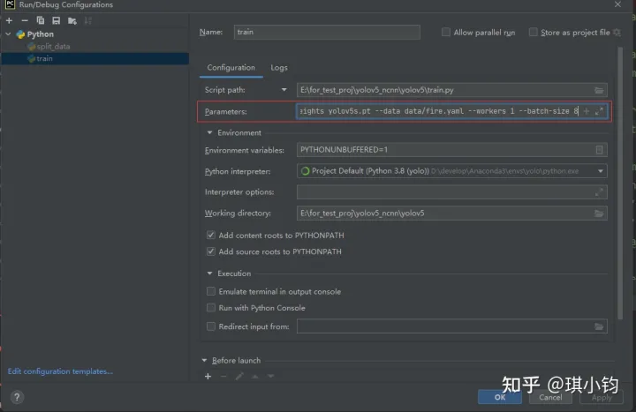Click the Cancel button

point(550,397)
